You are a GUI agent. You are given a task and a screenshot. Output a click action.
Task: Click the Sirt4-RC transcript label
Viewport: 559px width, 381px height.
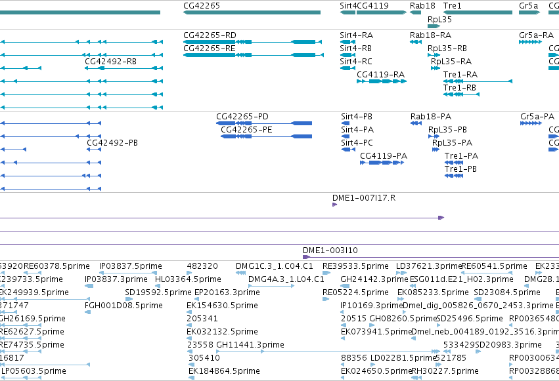point(356,62)
